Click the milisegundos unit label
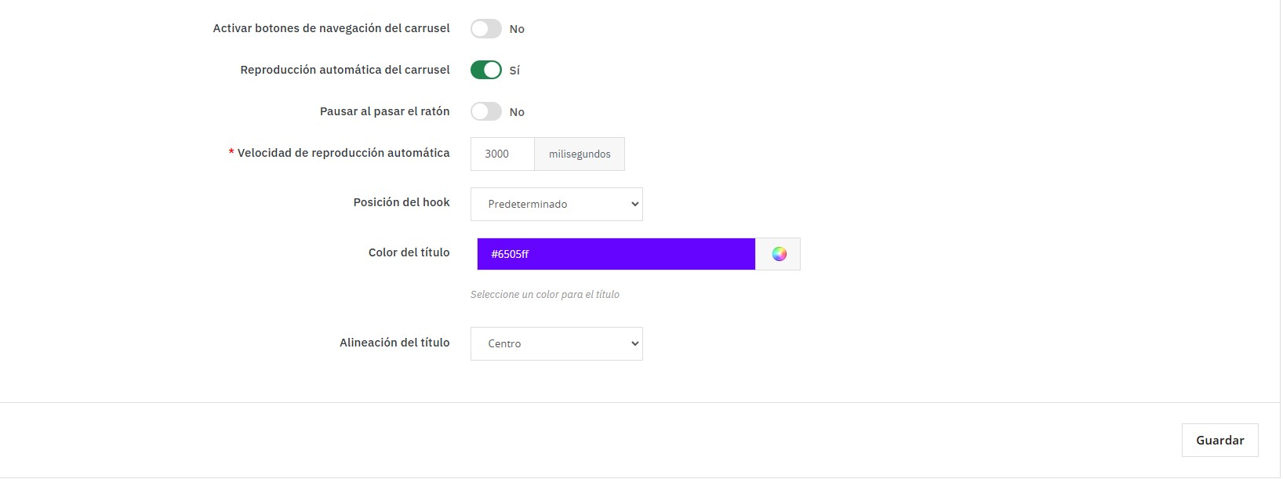This screenshot has width=1283, height=479. [x=580, y=154]
